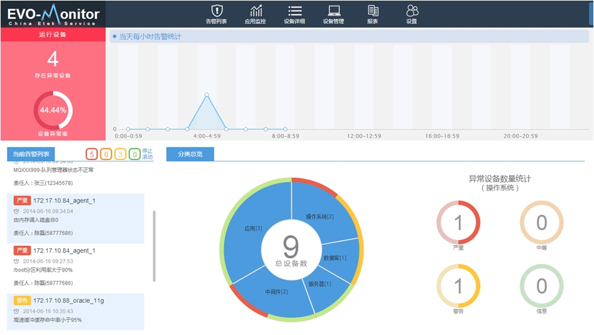The height and width of the screenshot is (335, 594).
Task: Click the EVO-Monitor logo
Action: click(x=53, y=14)
